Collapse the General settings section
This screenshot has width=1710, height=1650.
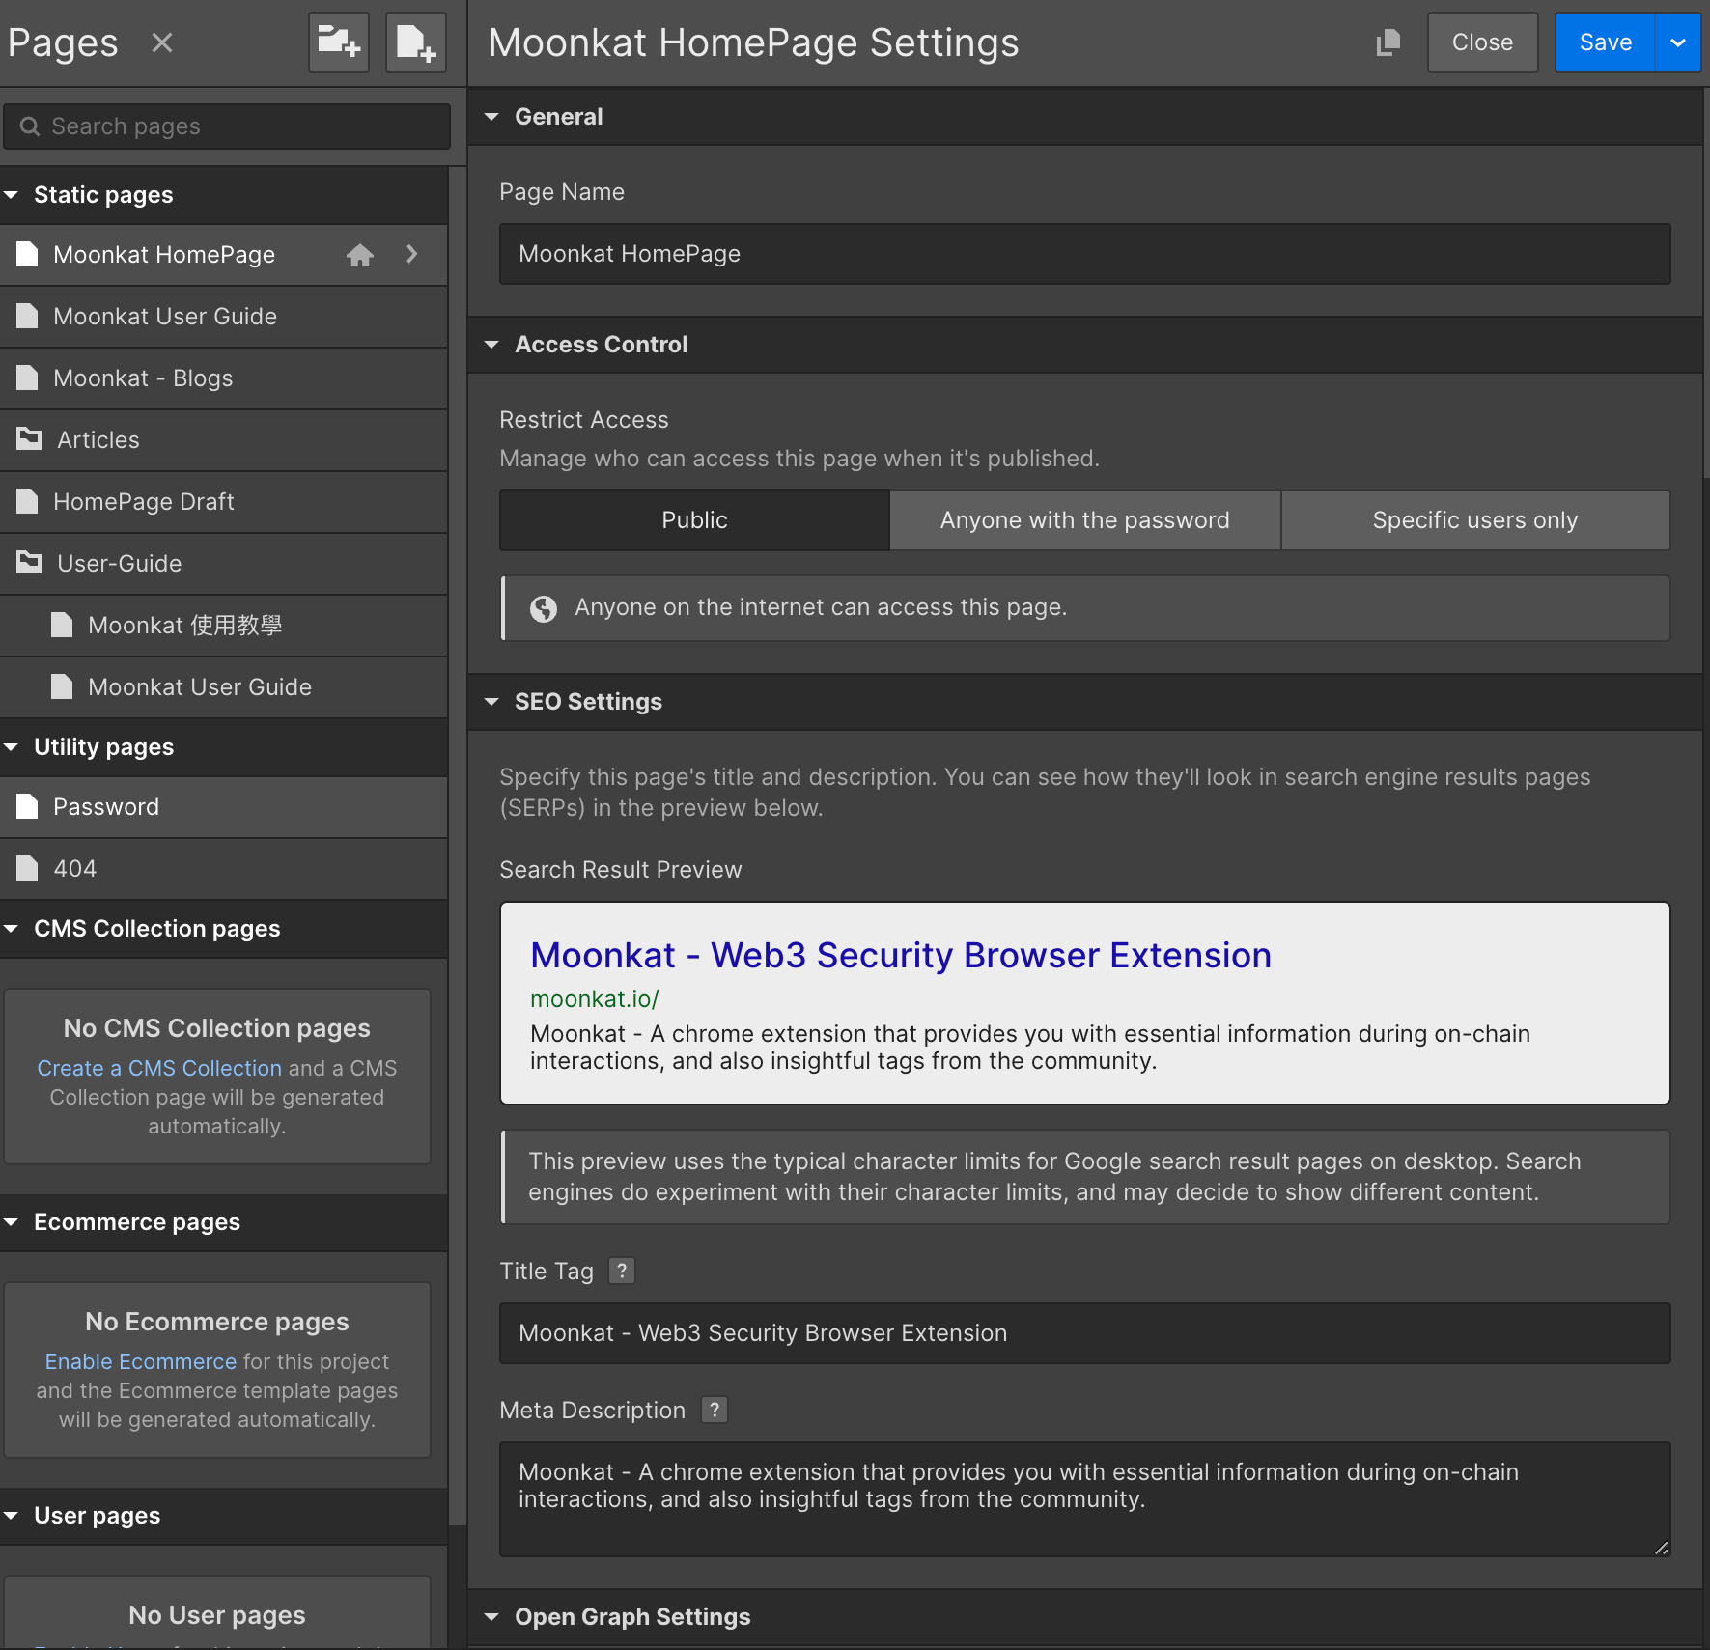coord(491,117)
